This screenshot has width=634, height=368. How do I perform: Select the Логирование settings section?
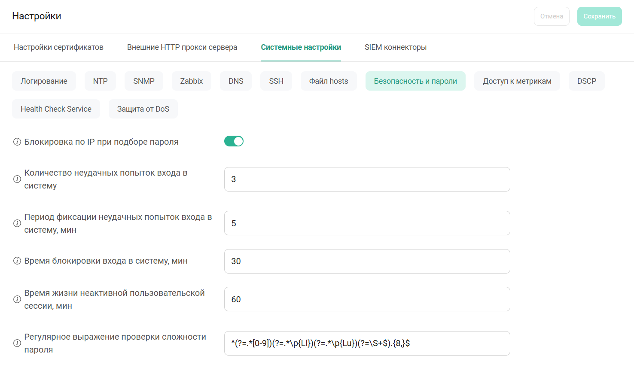[44, 81]
